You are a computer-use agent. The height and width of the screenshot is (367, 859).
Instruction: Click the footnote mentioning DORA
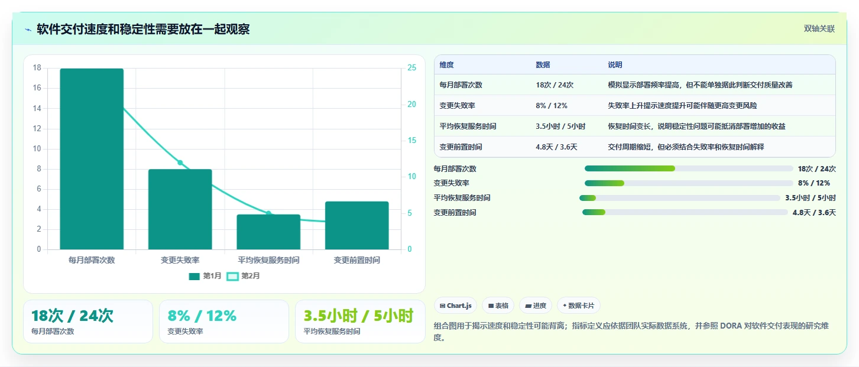[633, 332]
